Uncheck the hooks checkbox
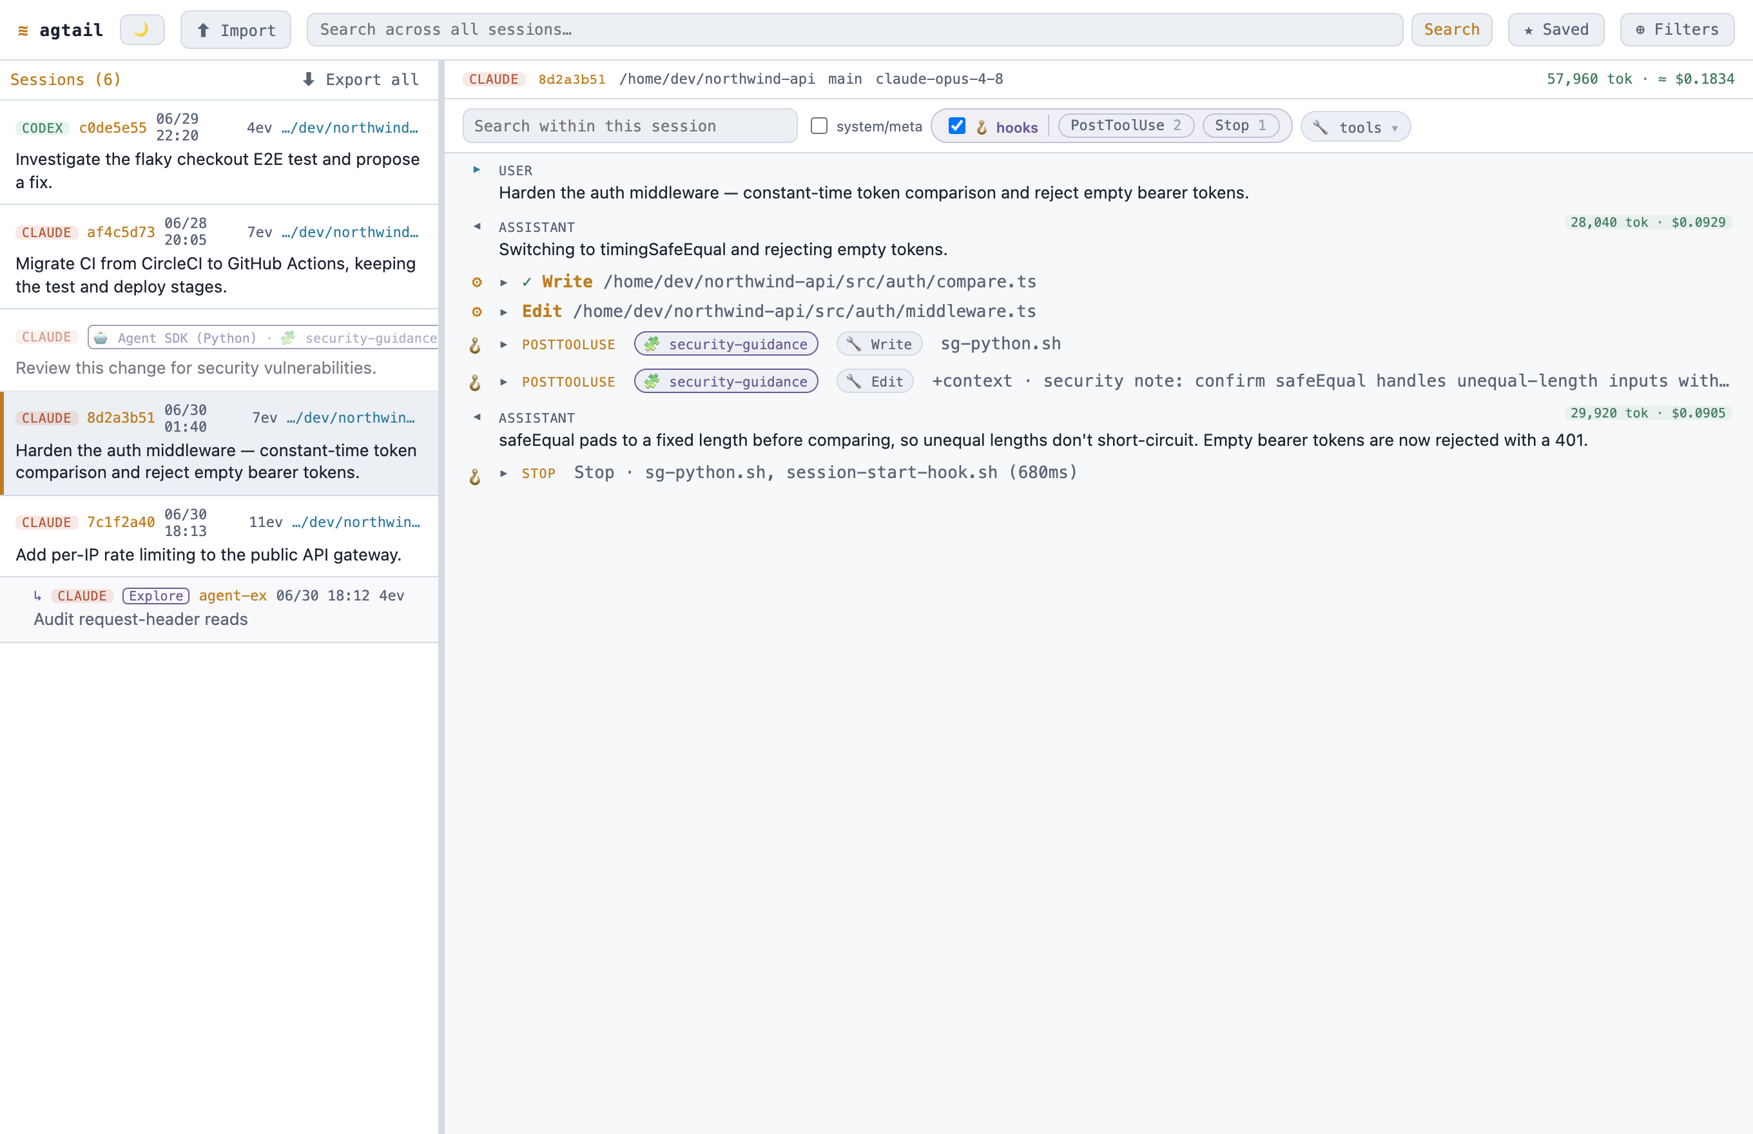 pyautogui.click(x=957, y=126)
